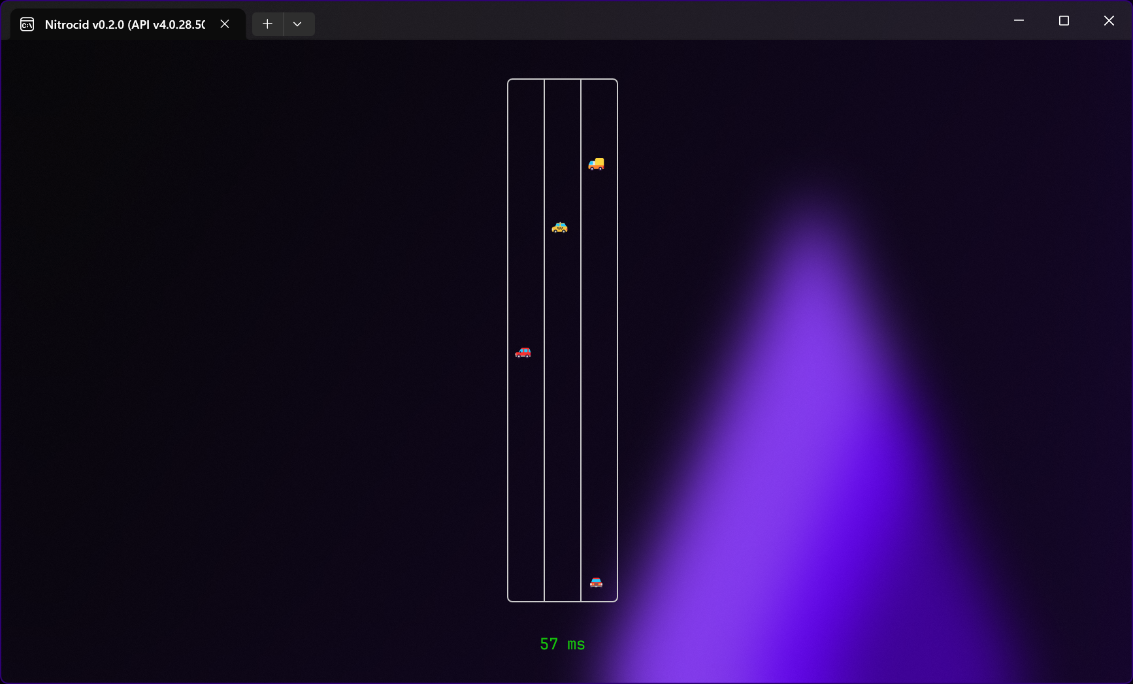Minimize the terminal window
This screenshot has height=684, width=1133.
(x=1019, y=21)
